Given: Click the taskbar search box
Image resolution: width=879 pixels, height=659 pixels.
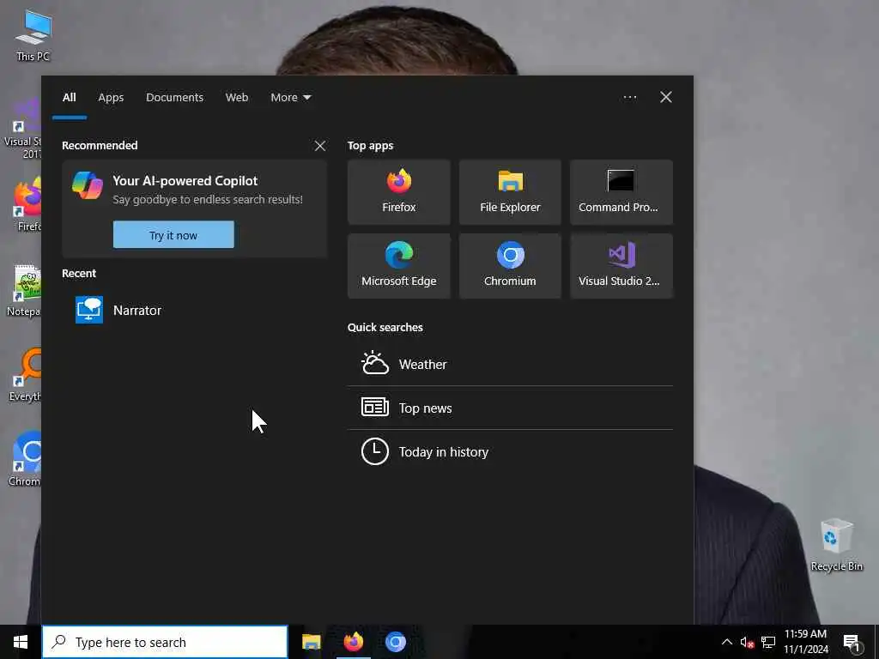Looking at the screenshot, I should click(x=165, y=642).
